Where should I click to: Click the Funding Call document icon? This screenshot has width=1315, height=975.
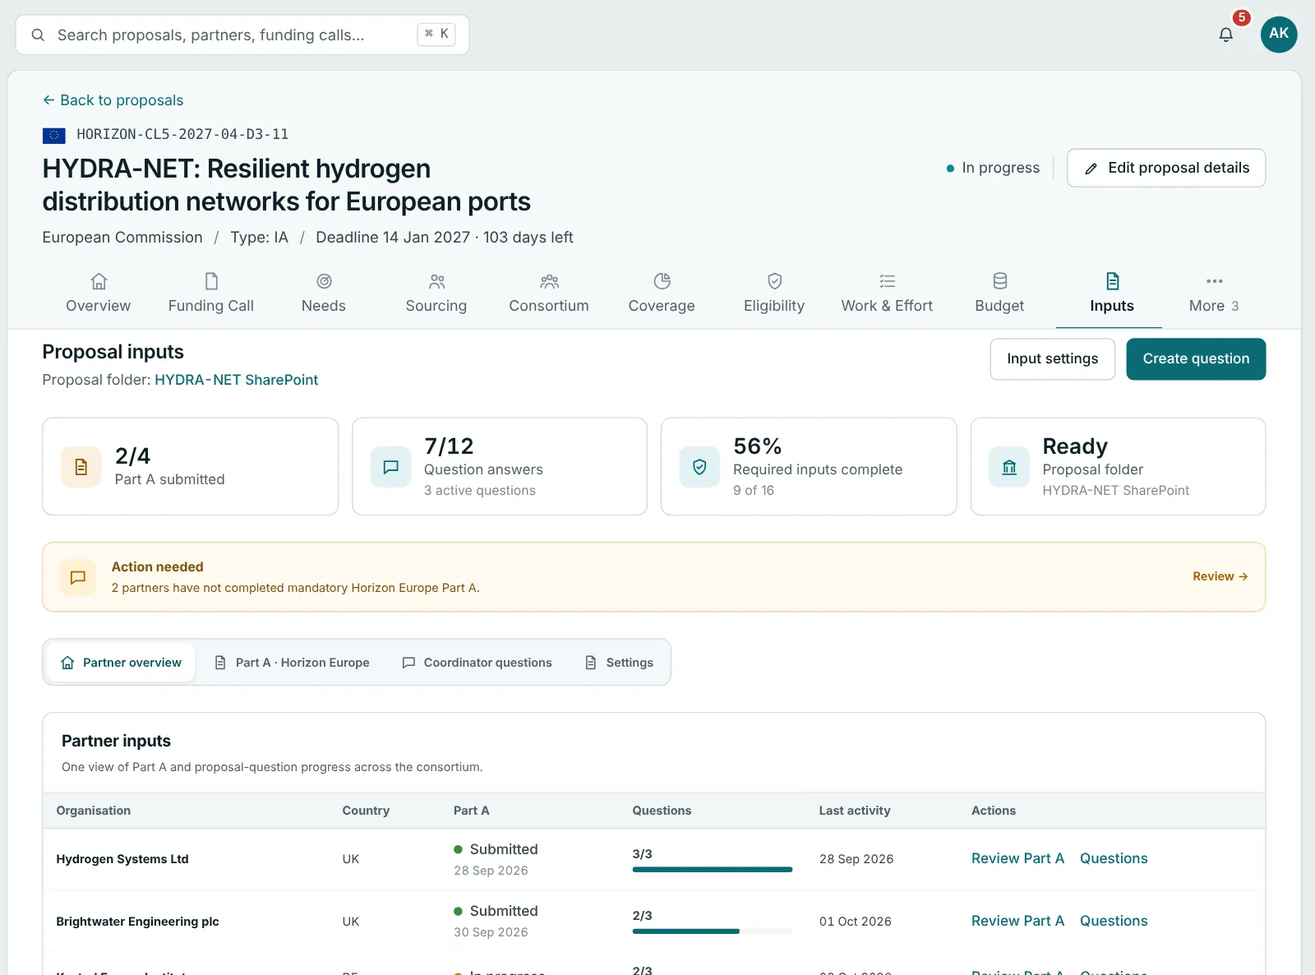point(211,281)
